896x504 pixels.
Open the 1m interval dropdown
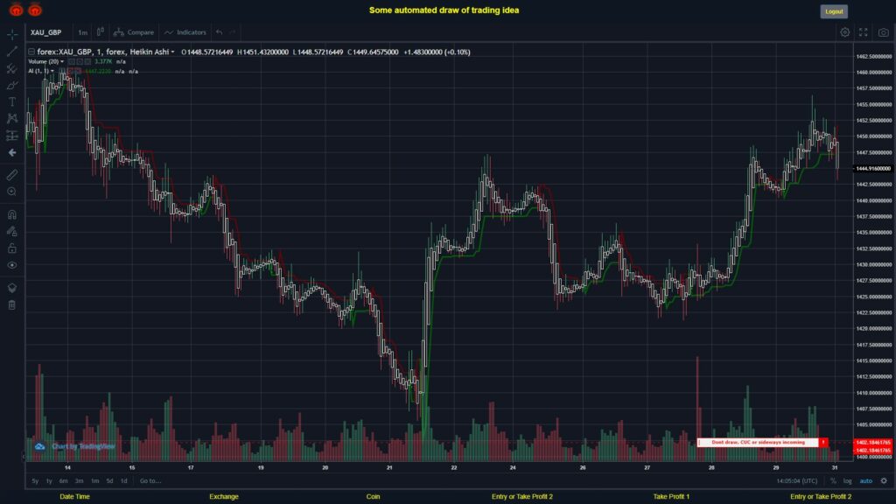(83, 32)
